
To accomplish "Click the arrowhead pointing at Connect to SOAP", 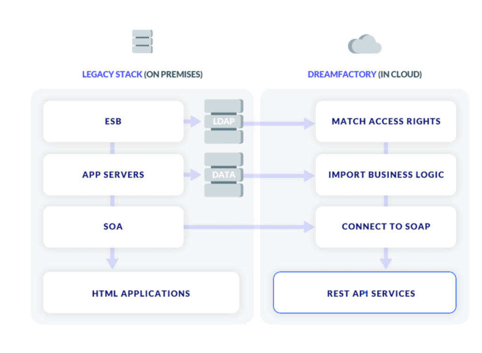I will [x=309, y=227].
